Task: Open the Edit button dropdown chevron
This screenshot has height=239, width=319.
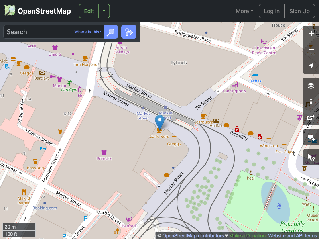Action: (104, 11)
